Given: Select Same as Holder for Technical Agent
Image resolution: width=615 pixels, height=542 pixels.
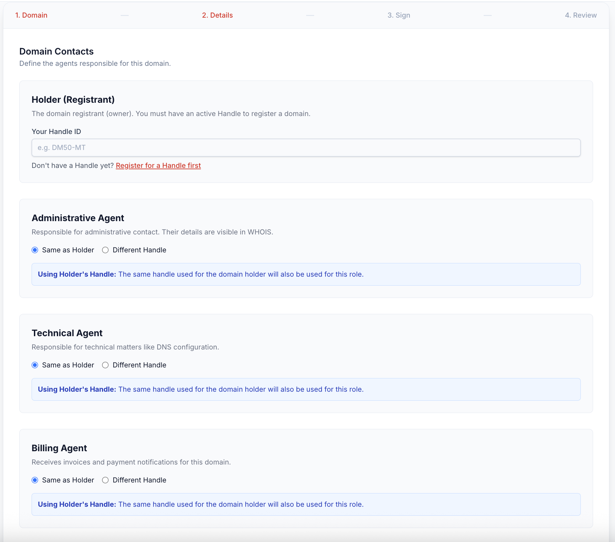Looking at the screenshot, I should point(35,365).
